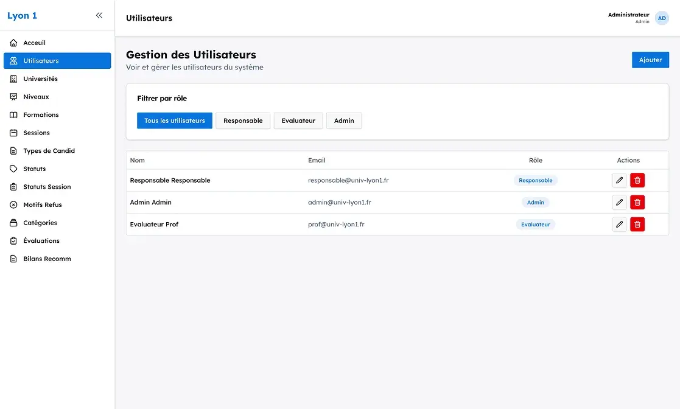The height and width of the screenshot is (409, 680).
Task: Click the Ajouter button
Action: [650, 60]
